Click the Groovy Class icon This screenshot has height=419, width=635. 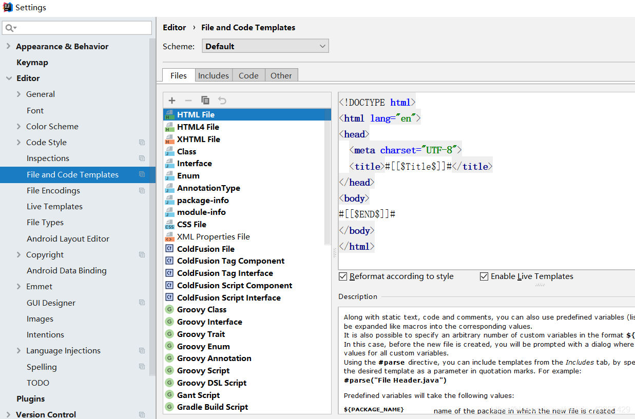pos(169,310)
